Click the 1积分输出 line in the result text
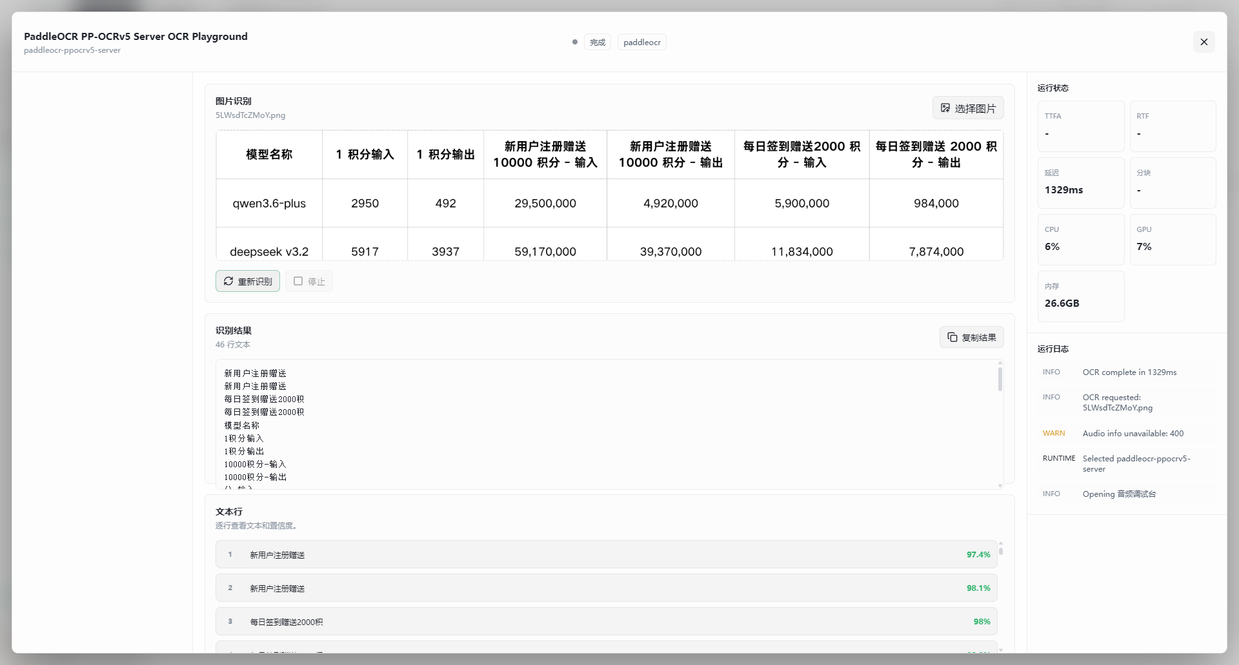 [x=244, y=451]
